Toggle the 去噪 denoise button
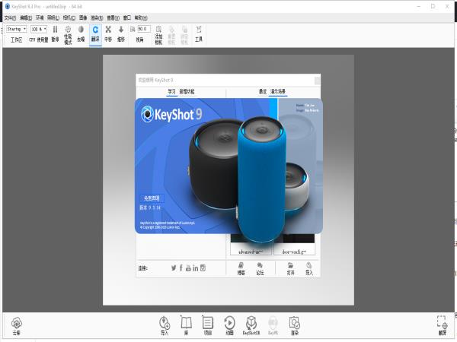This screenshot has height=342, width=457. [x=81, y=33]
